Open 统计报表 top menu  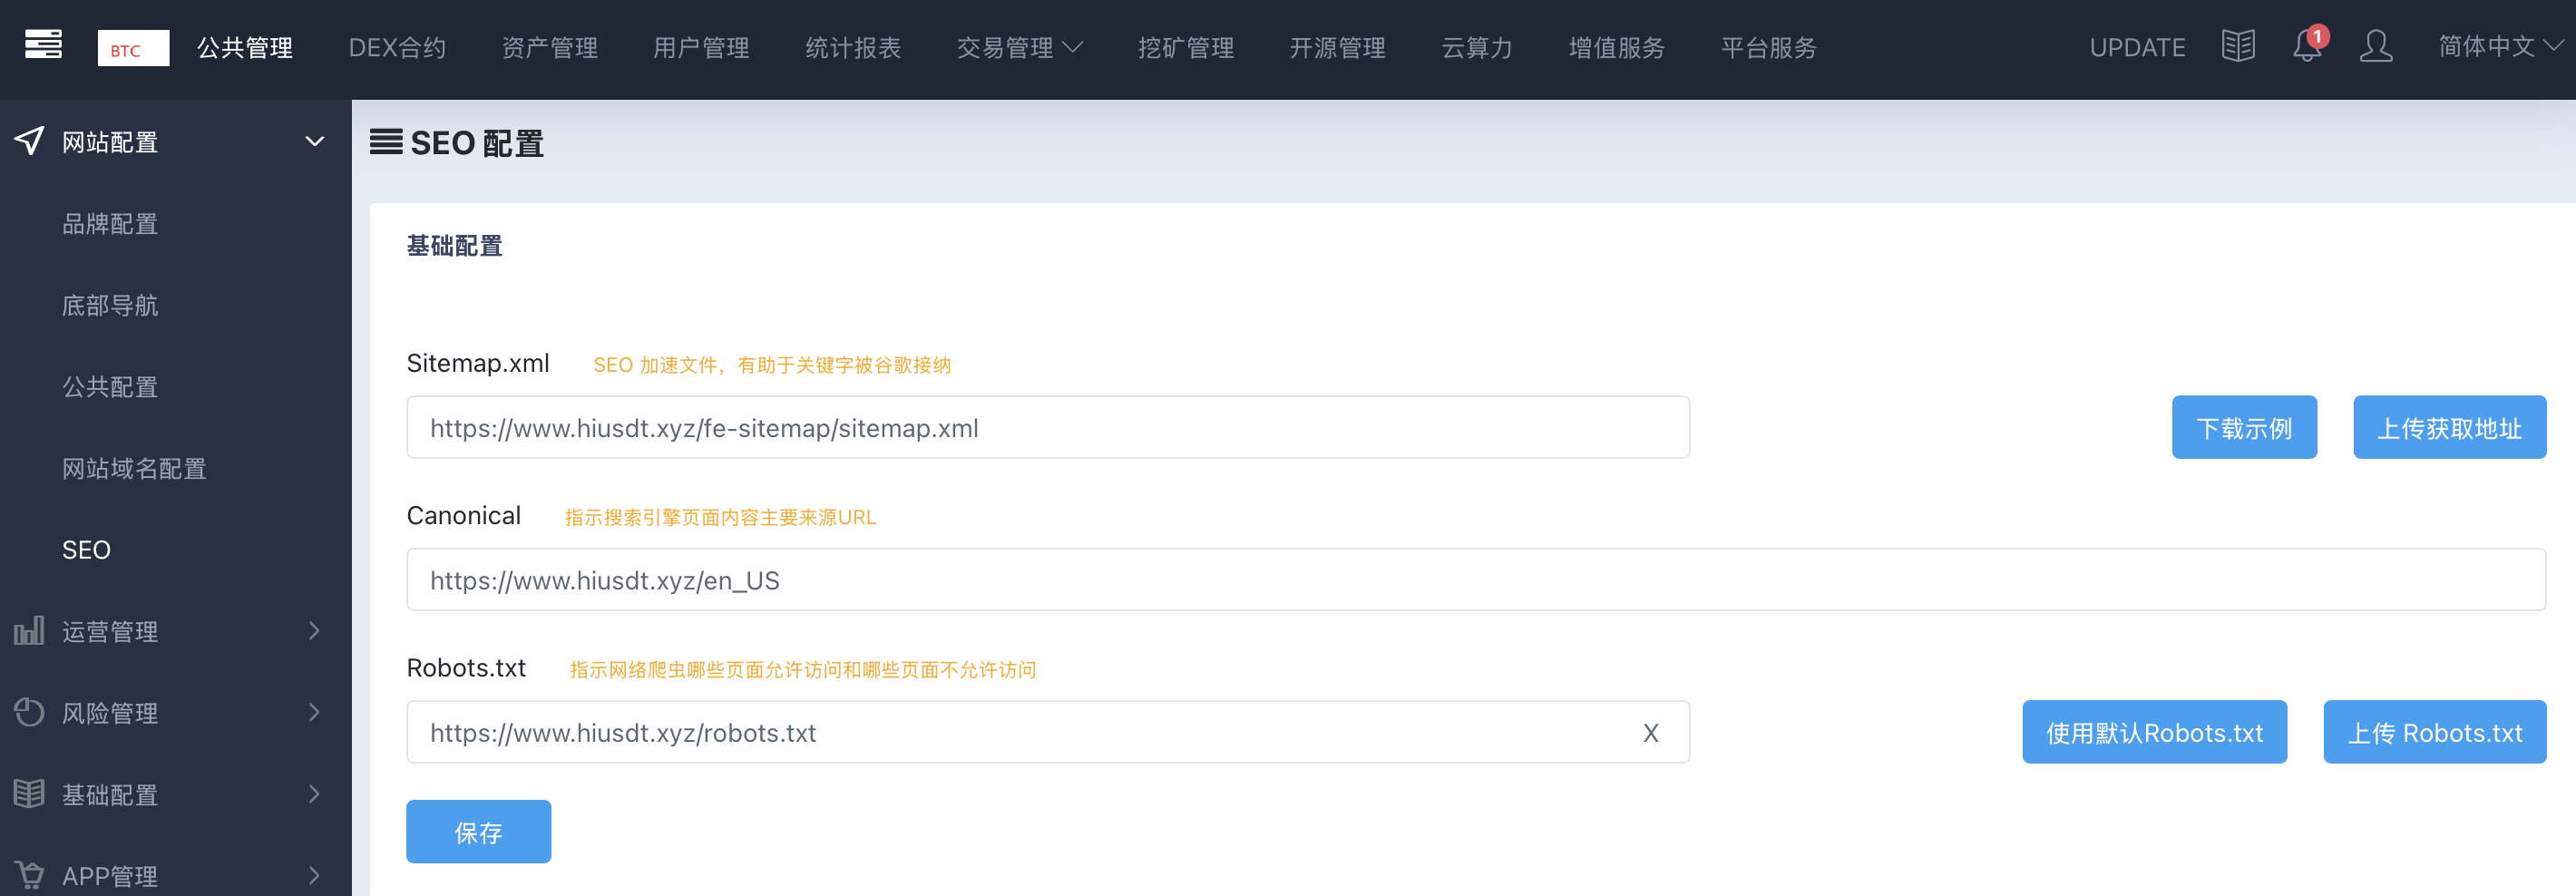point(853,47)
